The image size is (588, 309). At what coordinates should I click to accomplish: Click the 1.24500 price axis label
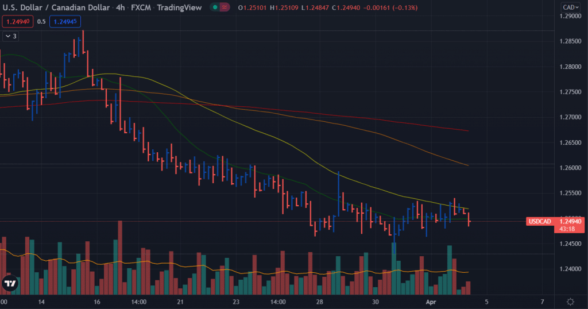click(x=570, y=244)
